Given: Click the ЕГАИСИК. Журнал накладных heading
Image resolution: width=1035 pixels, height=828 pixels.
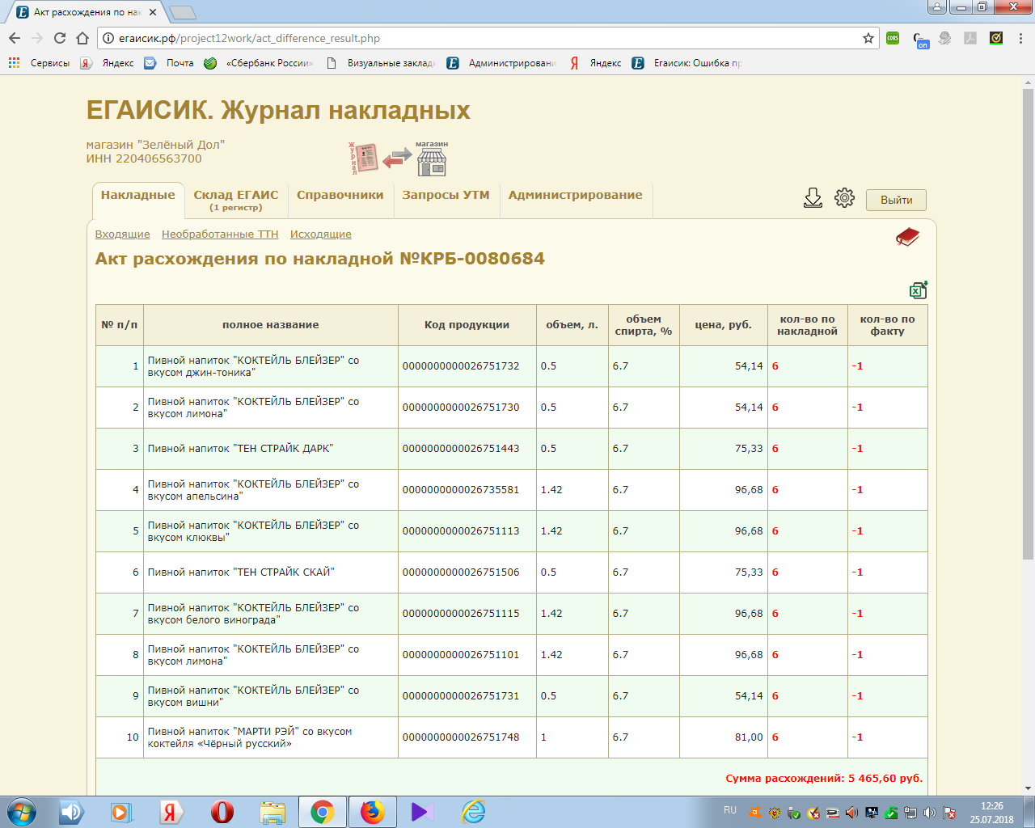Looking at the screenshot, I should pyautogui.click(x=278, y=110).
